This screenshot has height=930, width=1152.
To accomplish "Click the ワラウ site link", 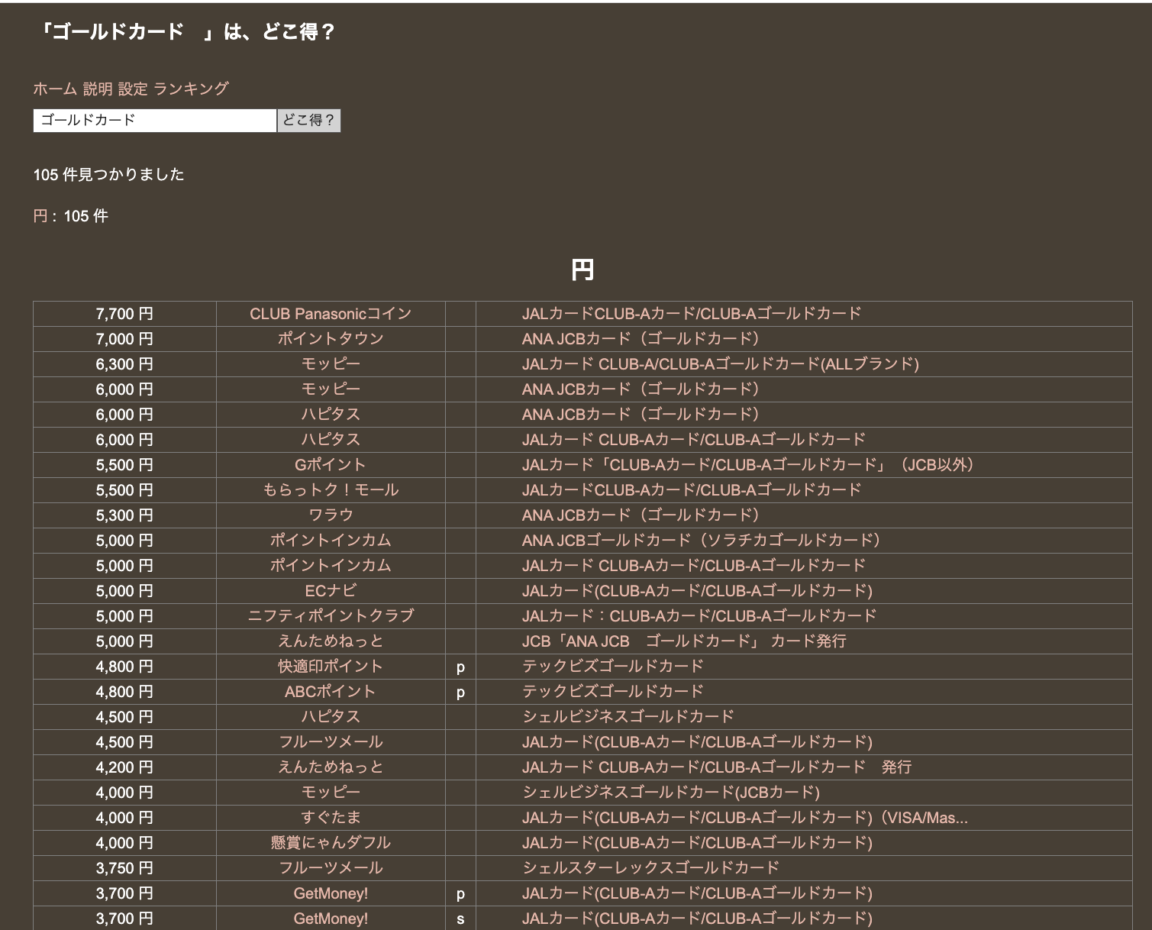I will (330, 515).
